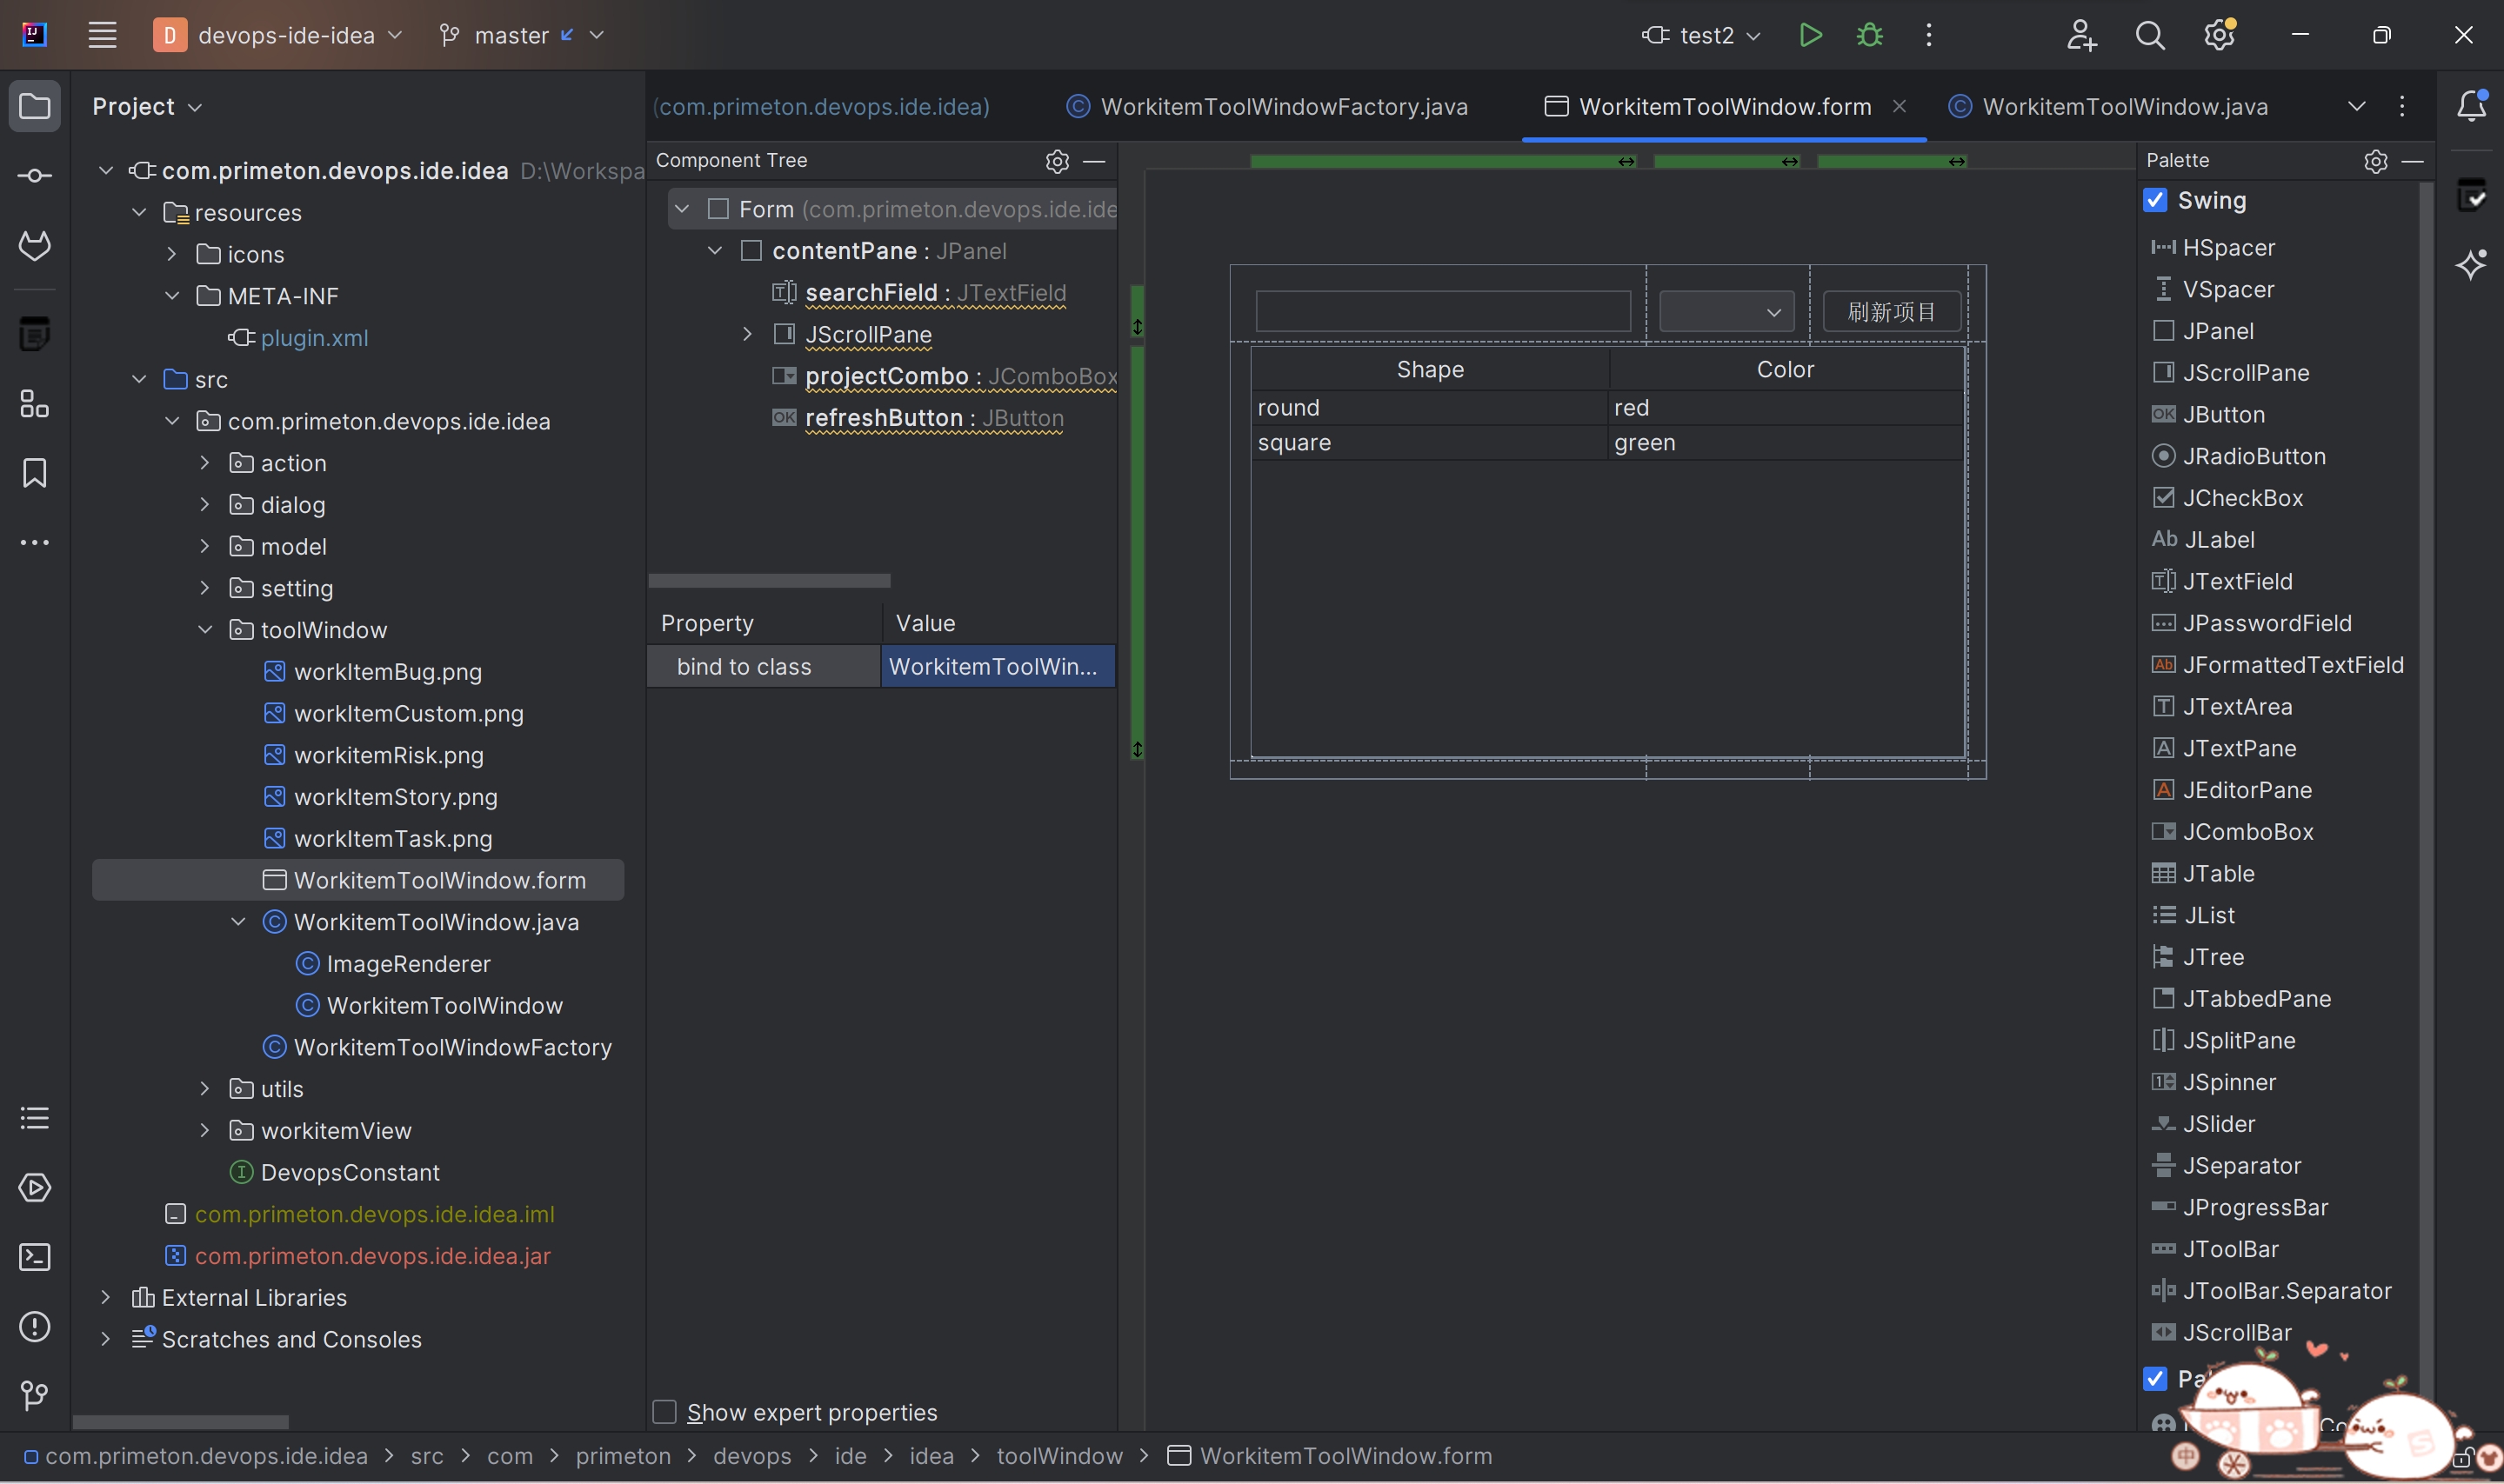Open the main hamburger menu

coord(101,34)
